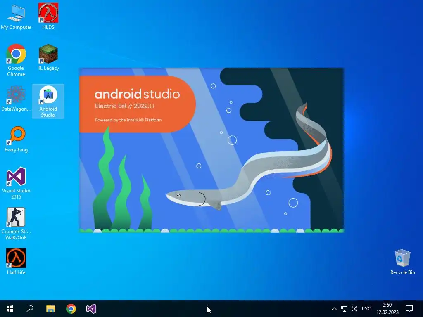Select the Everything search shortcut
423x317 pixels.
[x=16, y=140]
